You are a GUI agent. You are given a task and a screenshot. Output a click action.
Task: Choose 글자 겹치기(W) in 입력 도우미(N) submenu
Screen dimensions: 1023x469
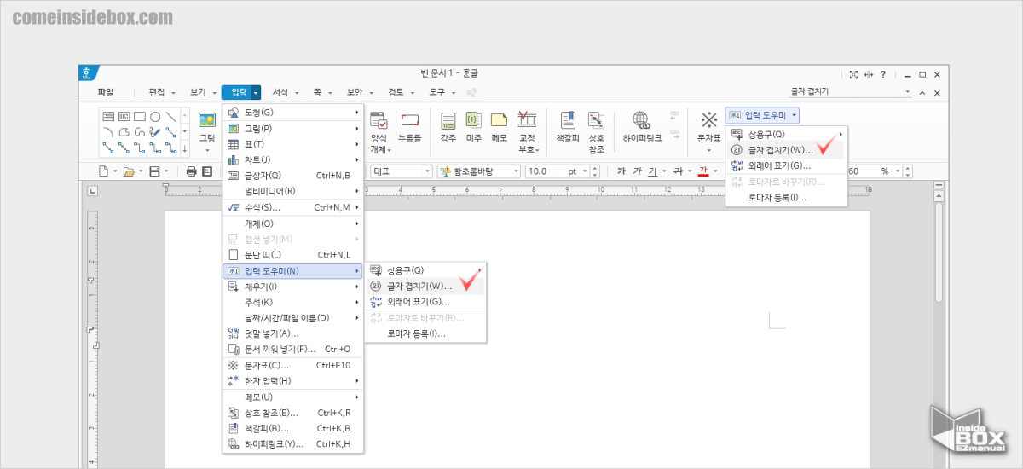pos(425,287)
